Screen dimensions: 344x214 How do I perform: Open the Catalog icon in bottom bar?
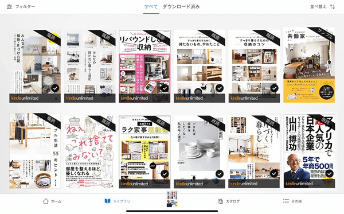pos(221,201)
